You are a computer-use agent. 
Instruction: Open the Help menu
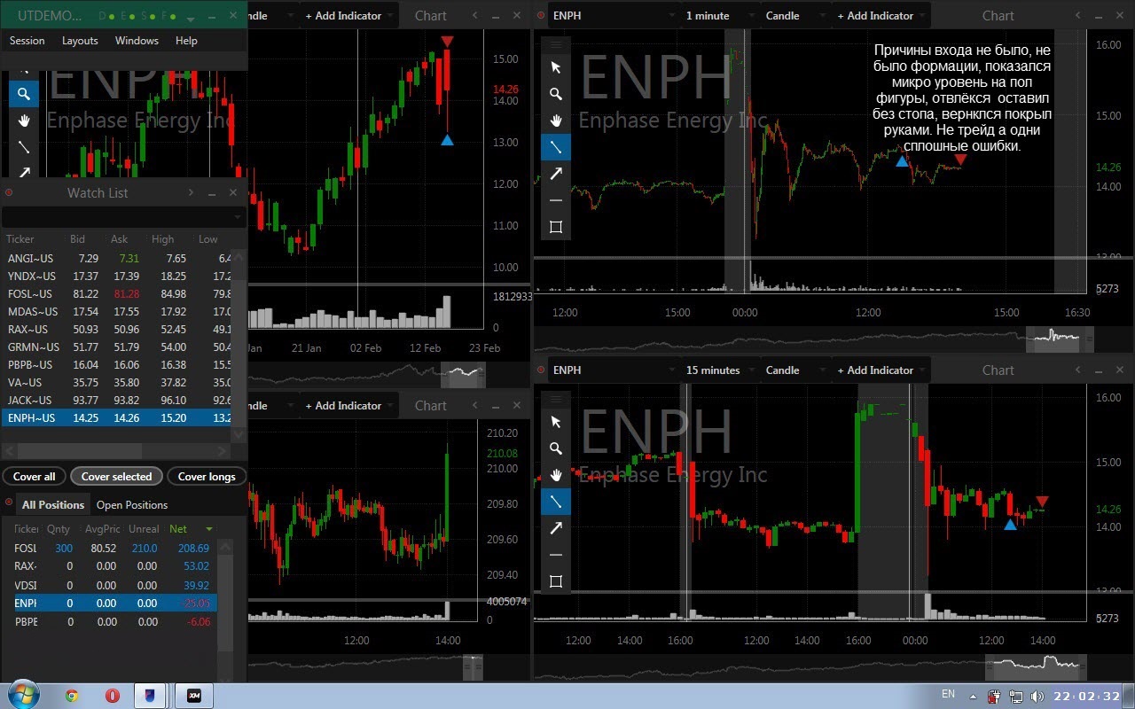(x=186, y=40)
